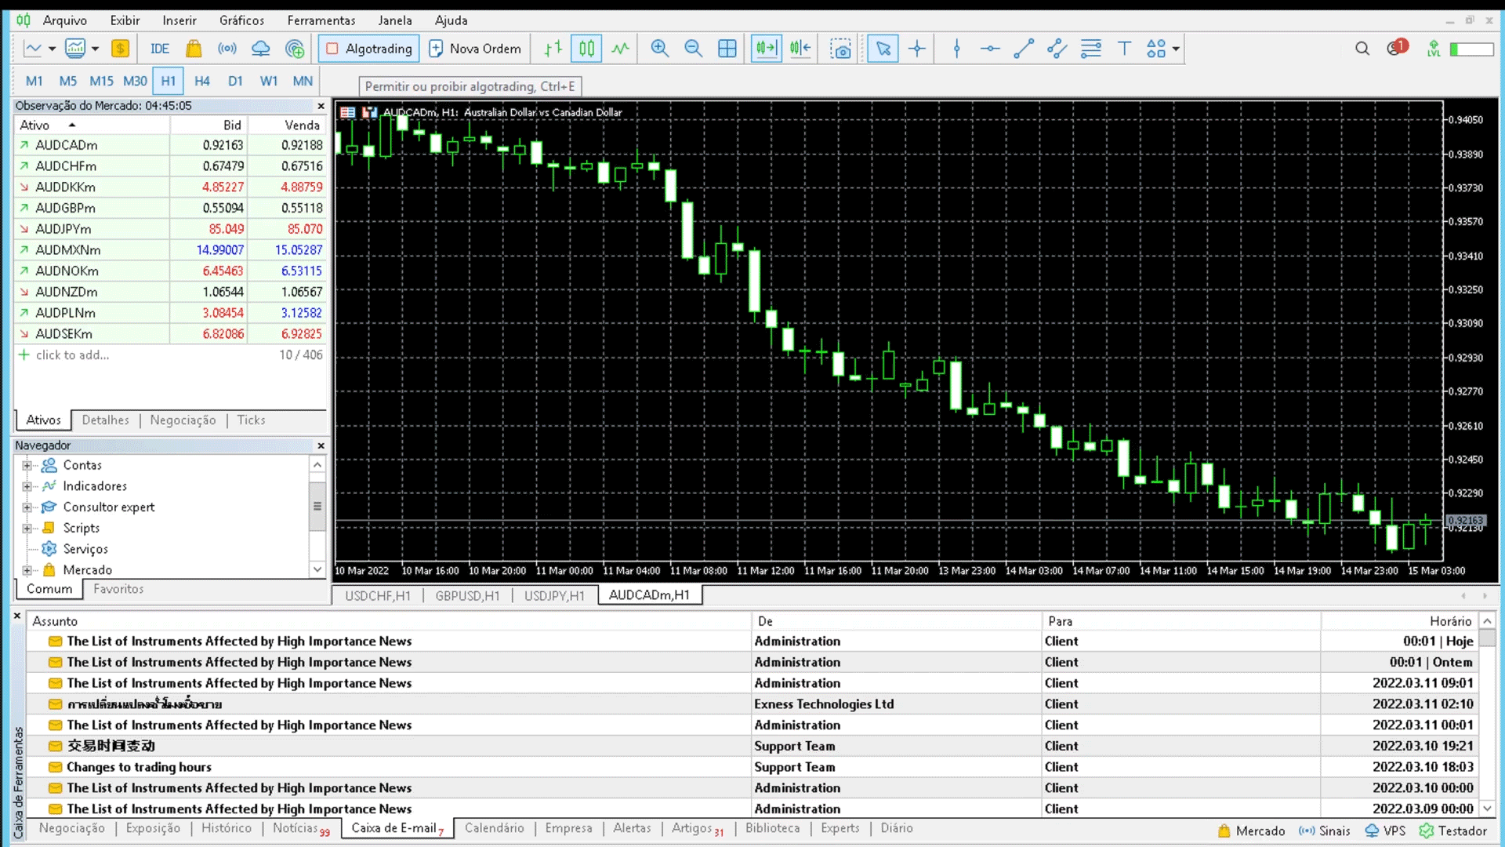Click the Nova Ordem button
The height and width of the screenshot is (847, 1505).
(x=475, y=49)
